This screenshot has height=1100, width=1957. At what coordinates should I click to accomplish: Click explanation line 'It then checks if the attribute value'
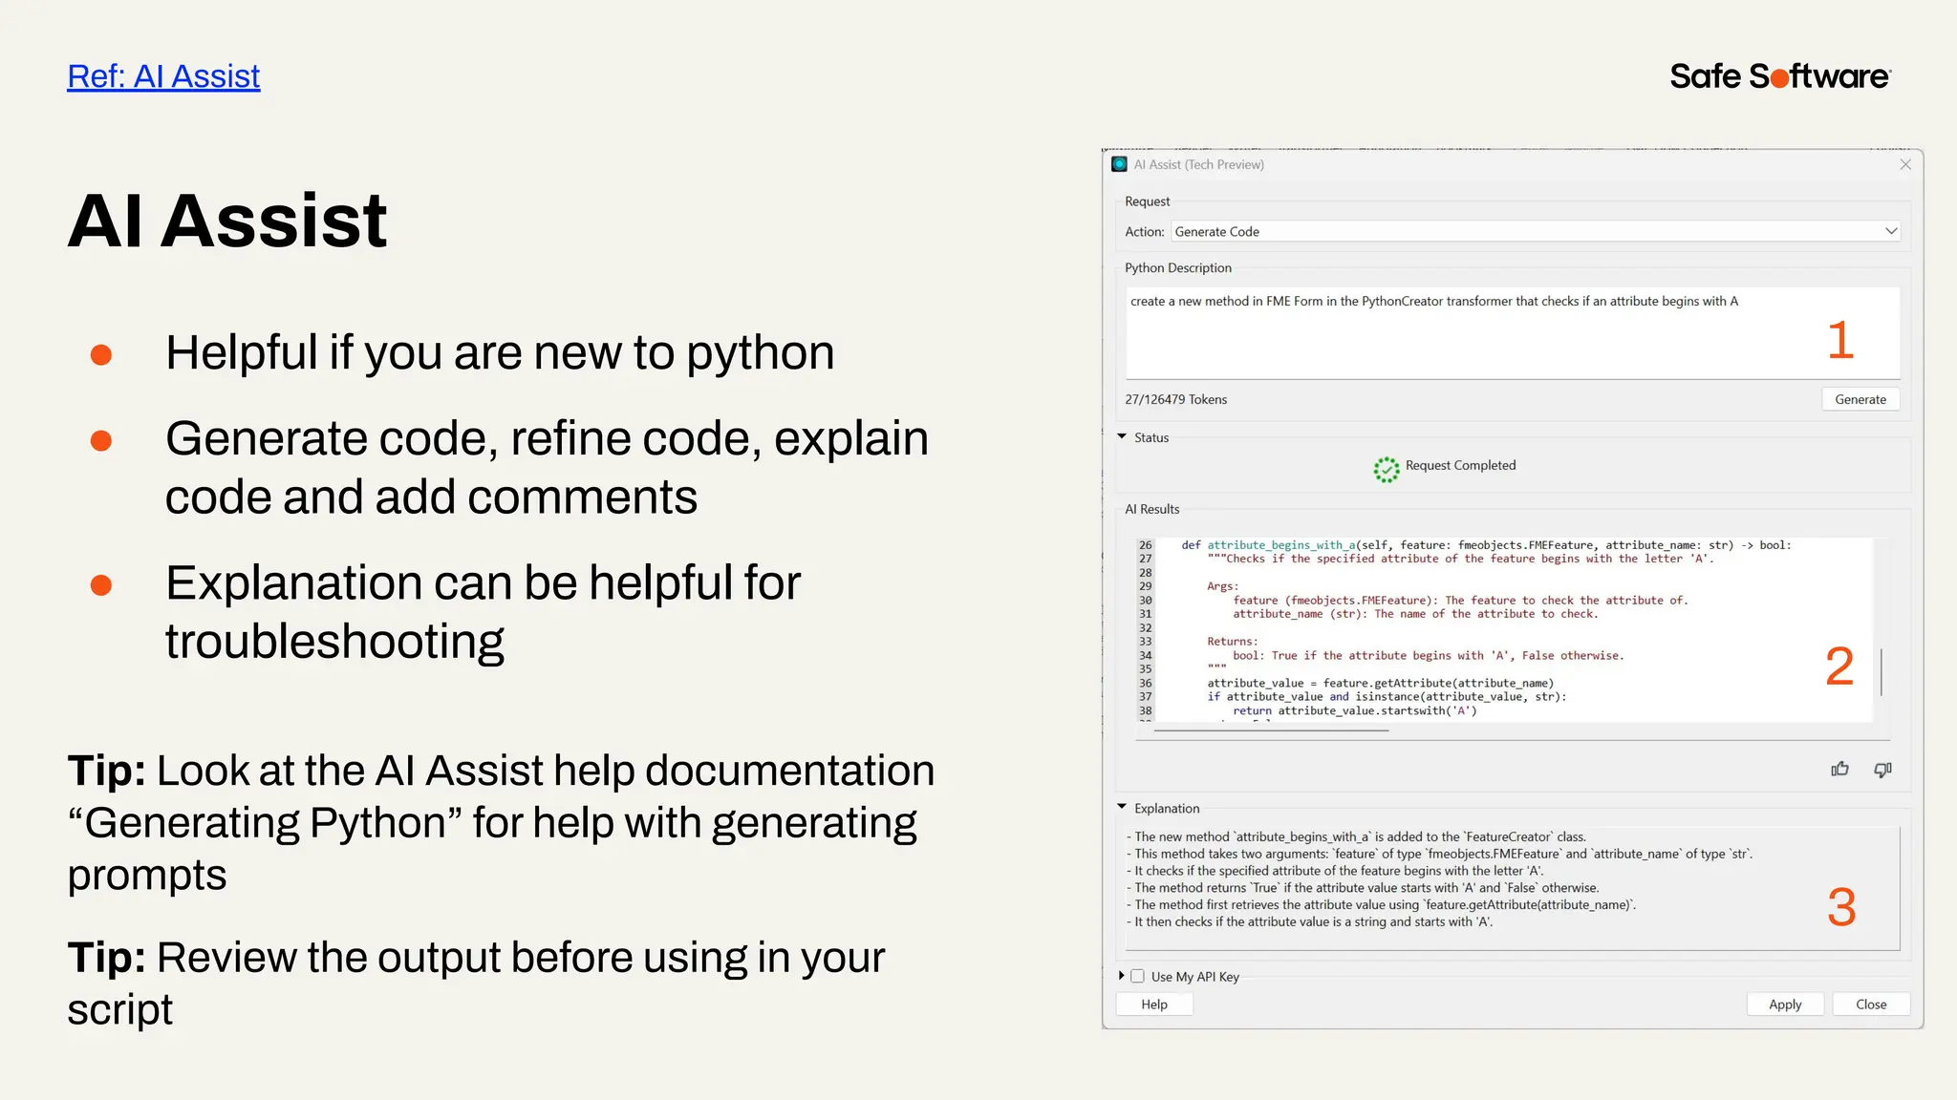tap(1309, 922)
